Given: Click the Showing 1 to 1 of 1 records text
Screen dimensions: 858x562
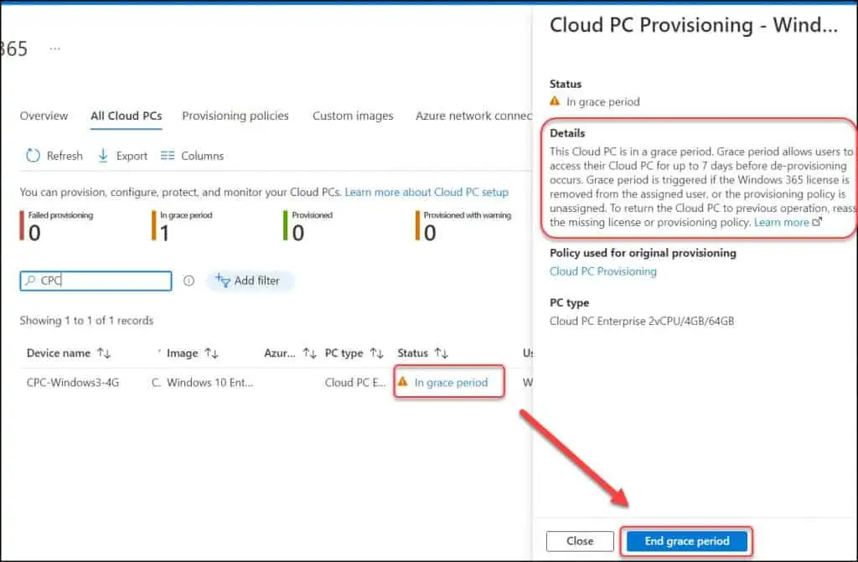Looking at the screenshot, I should [x=86, y=321].
